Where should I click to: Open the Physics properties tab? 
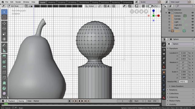[164, 85]
